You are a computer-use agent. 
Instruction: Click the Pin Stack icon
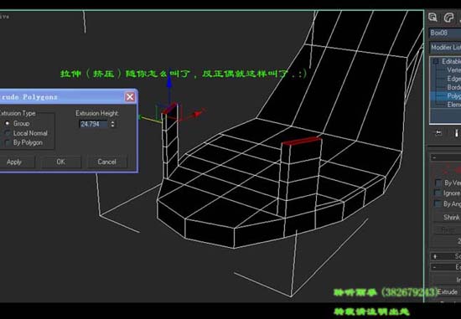coord(438,133)
